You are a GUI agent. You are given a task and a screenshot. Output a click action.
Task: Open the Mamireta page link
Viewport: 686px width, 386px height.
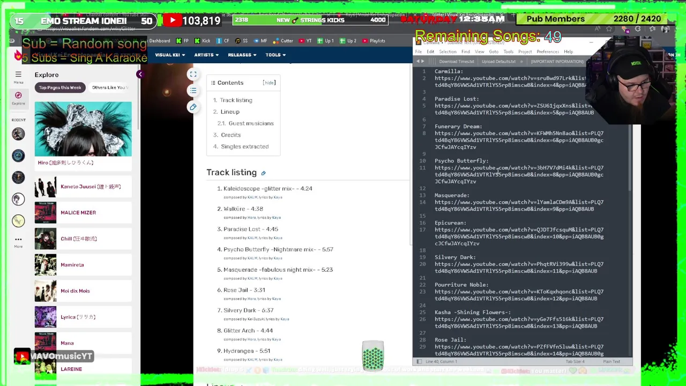[72, 265]
